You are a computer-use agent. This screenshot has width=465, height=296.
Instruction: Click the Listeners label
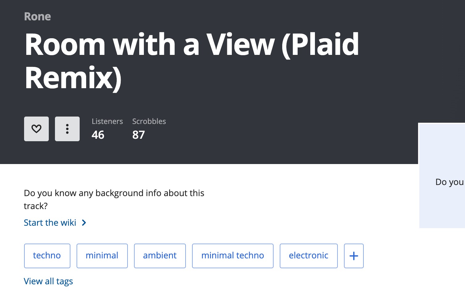pyautogui.click(x=107, y=121)
